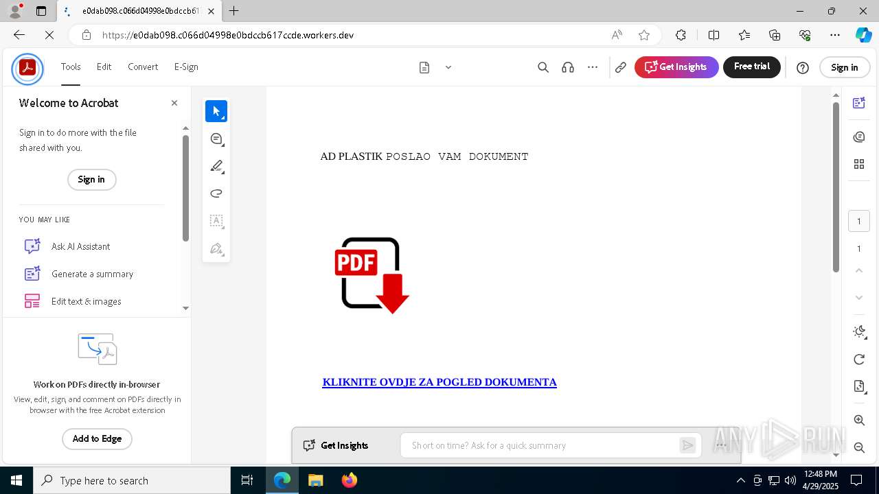The image size is (879, 494).
Task: Click the browser back arrow
Action: click(x=19, y=35)
